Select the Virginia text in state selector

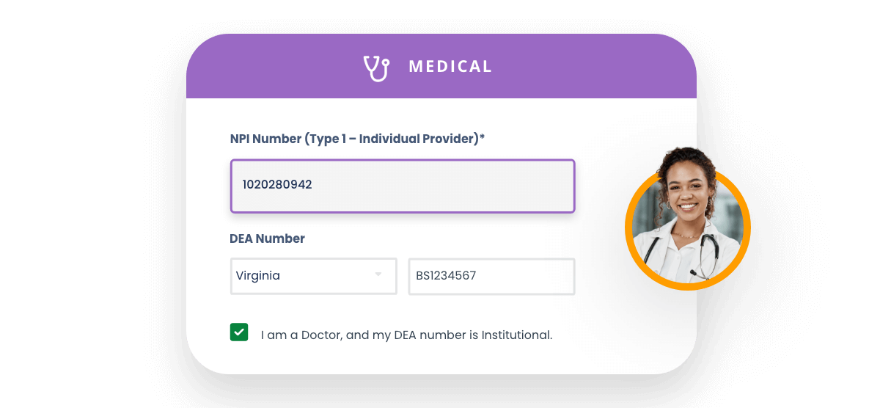[258, 276]
